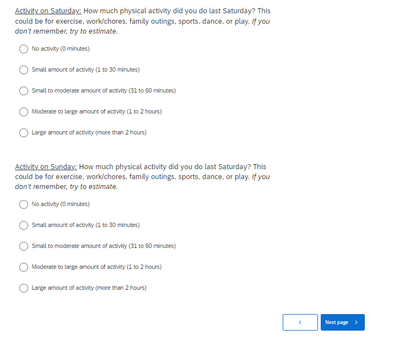Click the 'Activity on Saturday:' underlined heading
This screenshot has height=351, width=410.
click(48, 11)
